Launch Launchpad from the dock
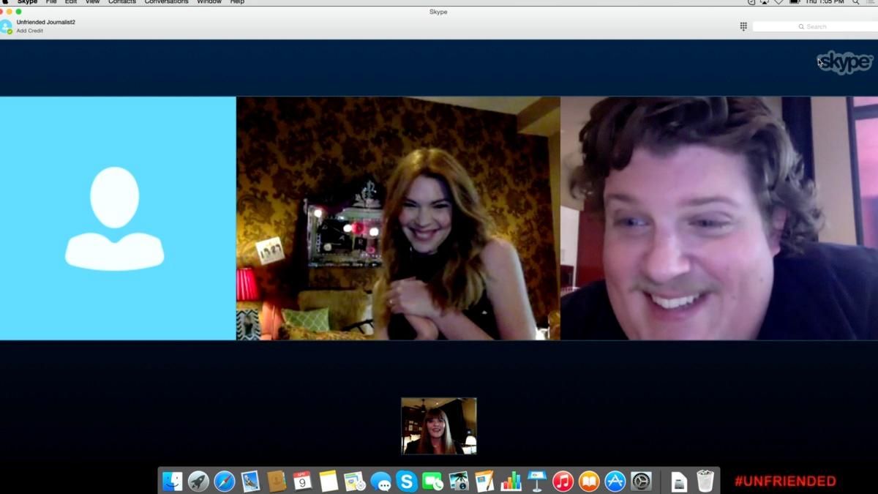 pos(198,481)
